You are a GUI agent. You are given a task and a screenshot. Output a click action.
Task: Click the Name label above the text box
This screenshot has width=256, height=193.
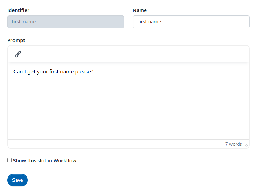pos(140,10)
